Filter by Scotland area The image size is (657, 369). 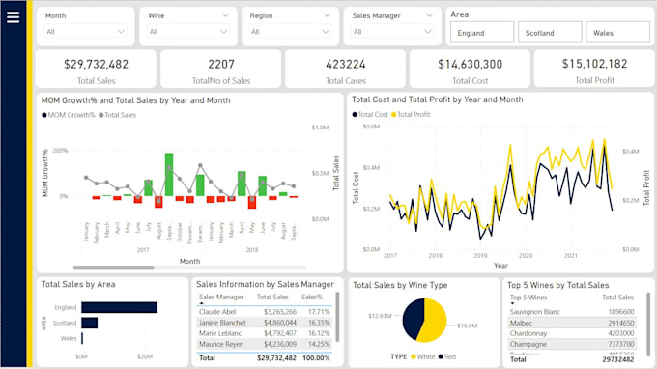pos(550,32)
